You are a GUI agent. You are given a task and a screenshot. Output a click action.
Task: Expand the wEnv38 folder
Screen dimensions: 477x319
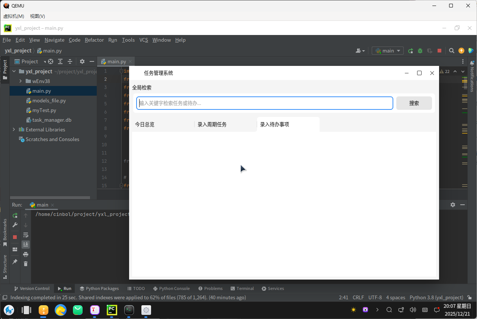(x=21, y=81)
